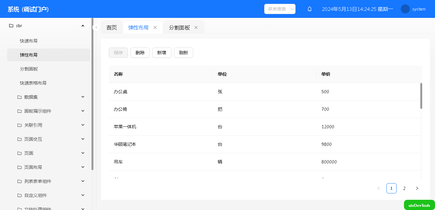Collapse the sbr folder
The image size is (435, 210).
coord(83,26)
